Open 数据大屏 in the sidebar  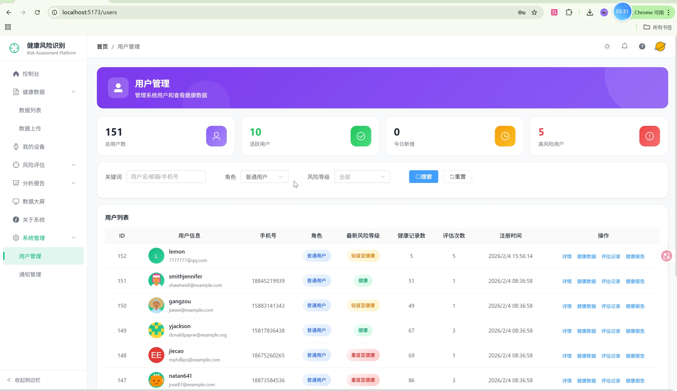[x=34, y=201]
